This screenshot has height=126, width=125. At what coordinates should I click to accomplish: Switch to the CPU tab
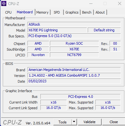[x=8, y=12]
